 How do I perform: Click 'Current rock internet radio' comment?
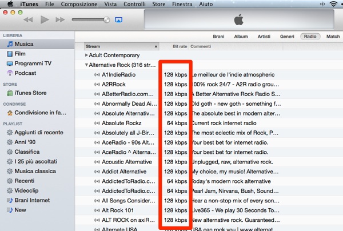pos(224,123)
